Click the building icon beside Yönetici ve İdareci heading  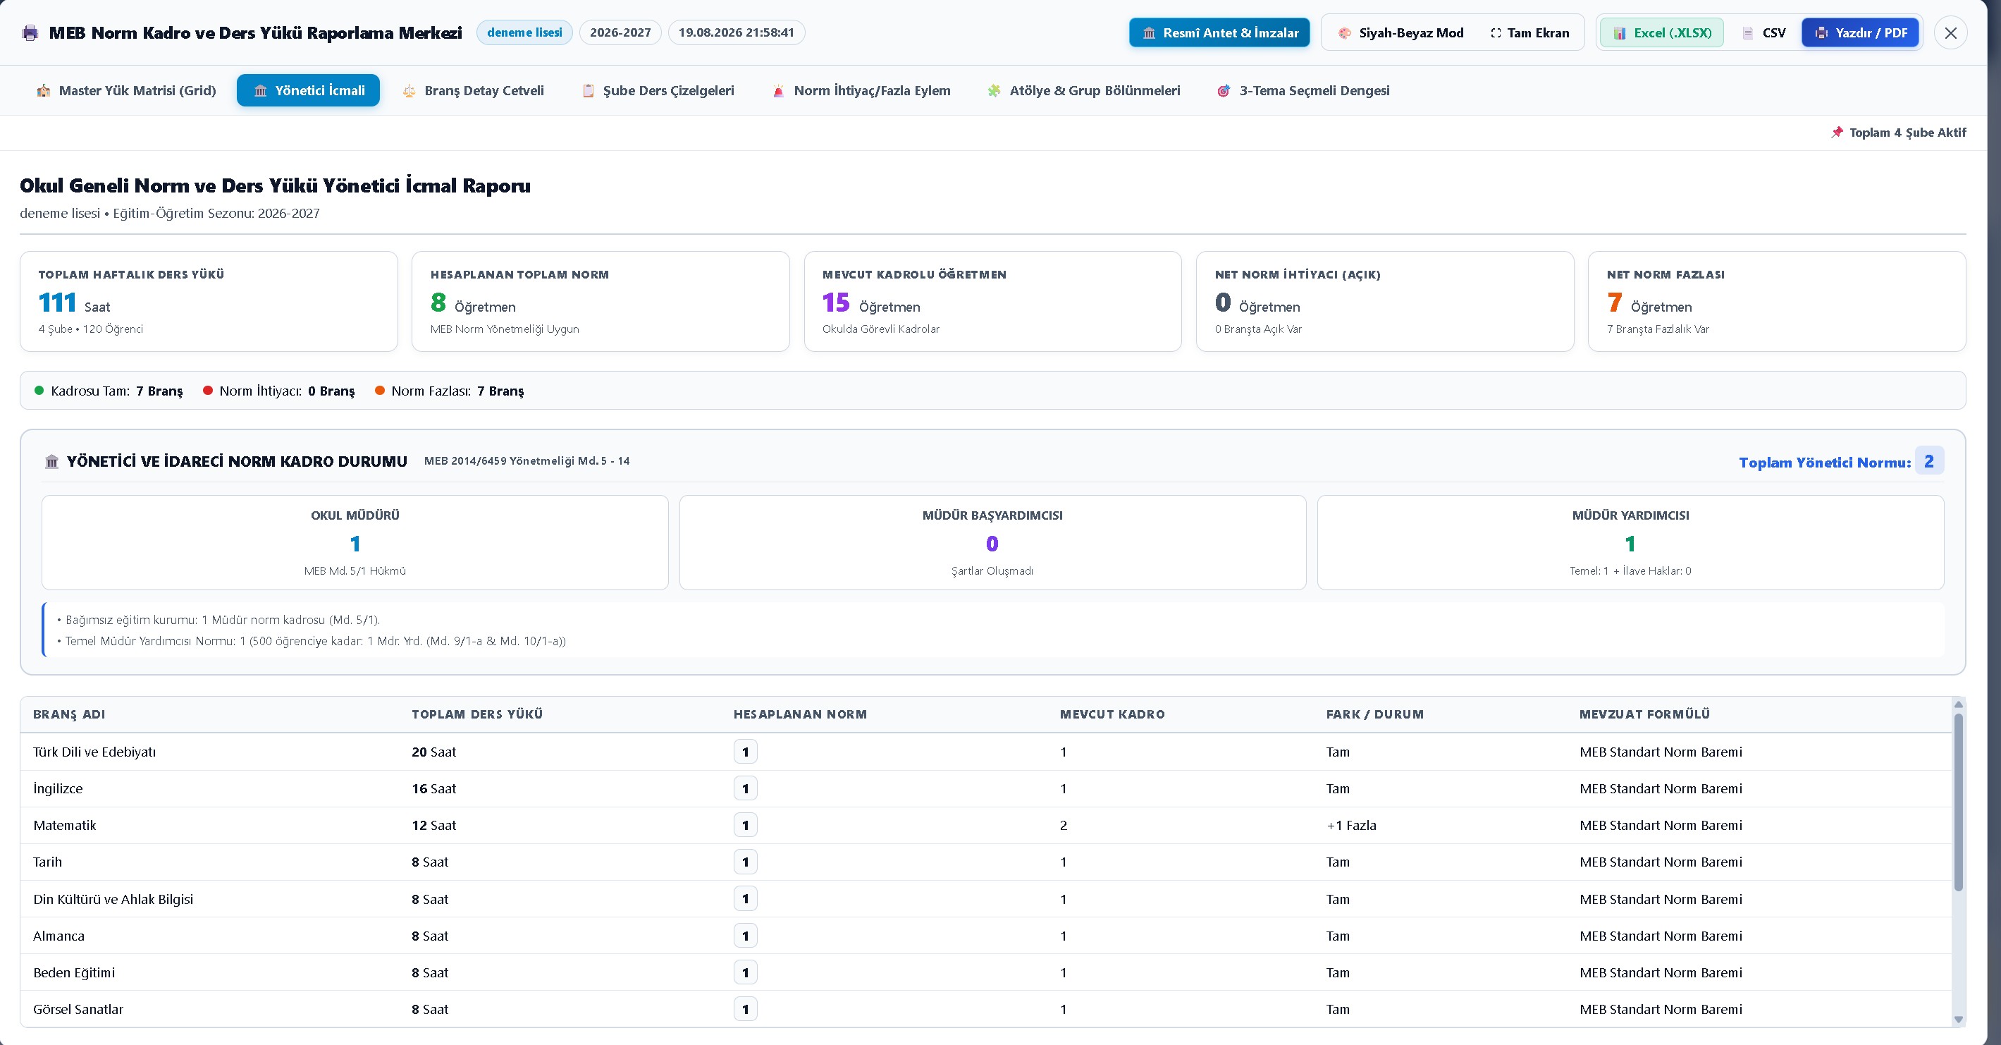[x=52, y=462]
